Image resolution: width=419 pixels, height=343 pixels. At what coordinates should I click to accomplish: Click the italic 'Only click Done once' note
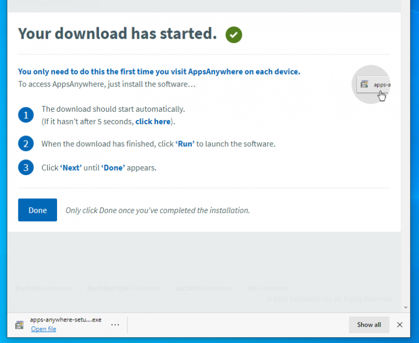click(x=157, y=210)
